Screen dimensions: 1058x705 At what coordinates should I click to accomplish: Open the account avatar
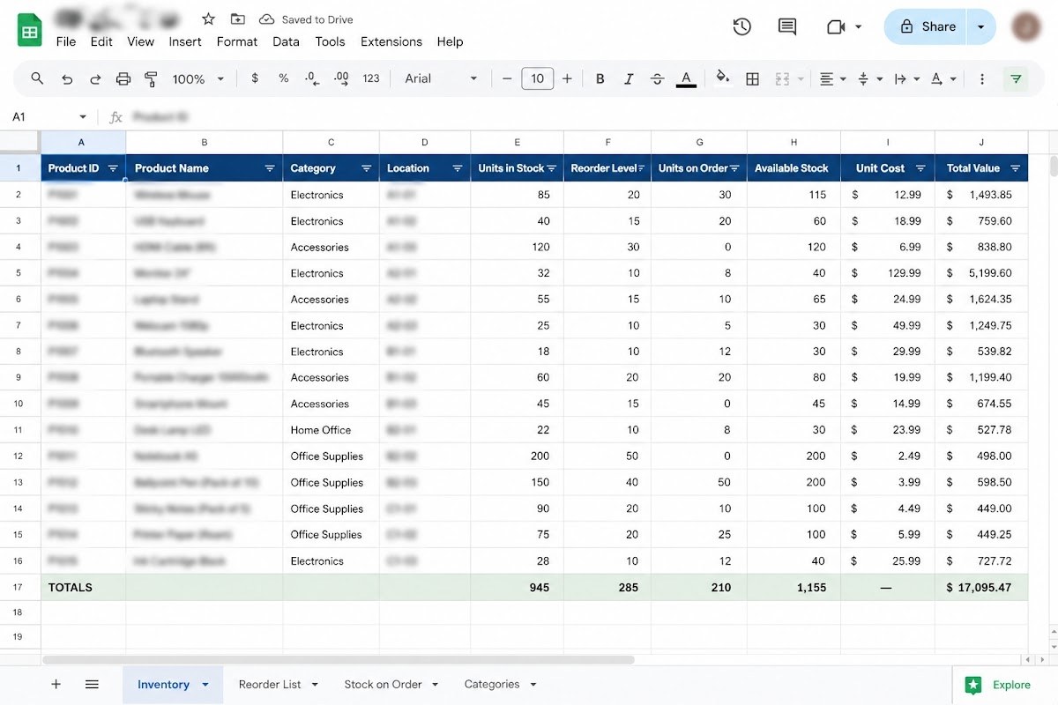coord(1026,27)
